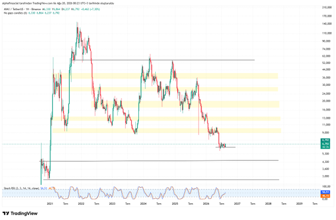Click the 4,300 price axis label
Image resolution: width=336 pixels, height=220 pixels.
point(326,162)
